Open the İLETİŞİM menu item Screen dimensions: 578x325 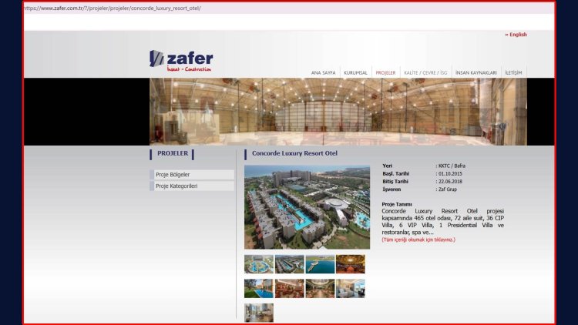pyautogui.click(x=513, y=73)
